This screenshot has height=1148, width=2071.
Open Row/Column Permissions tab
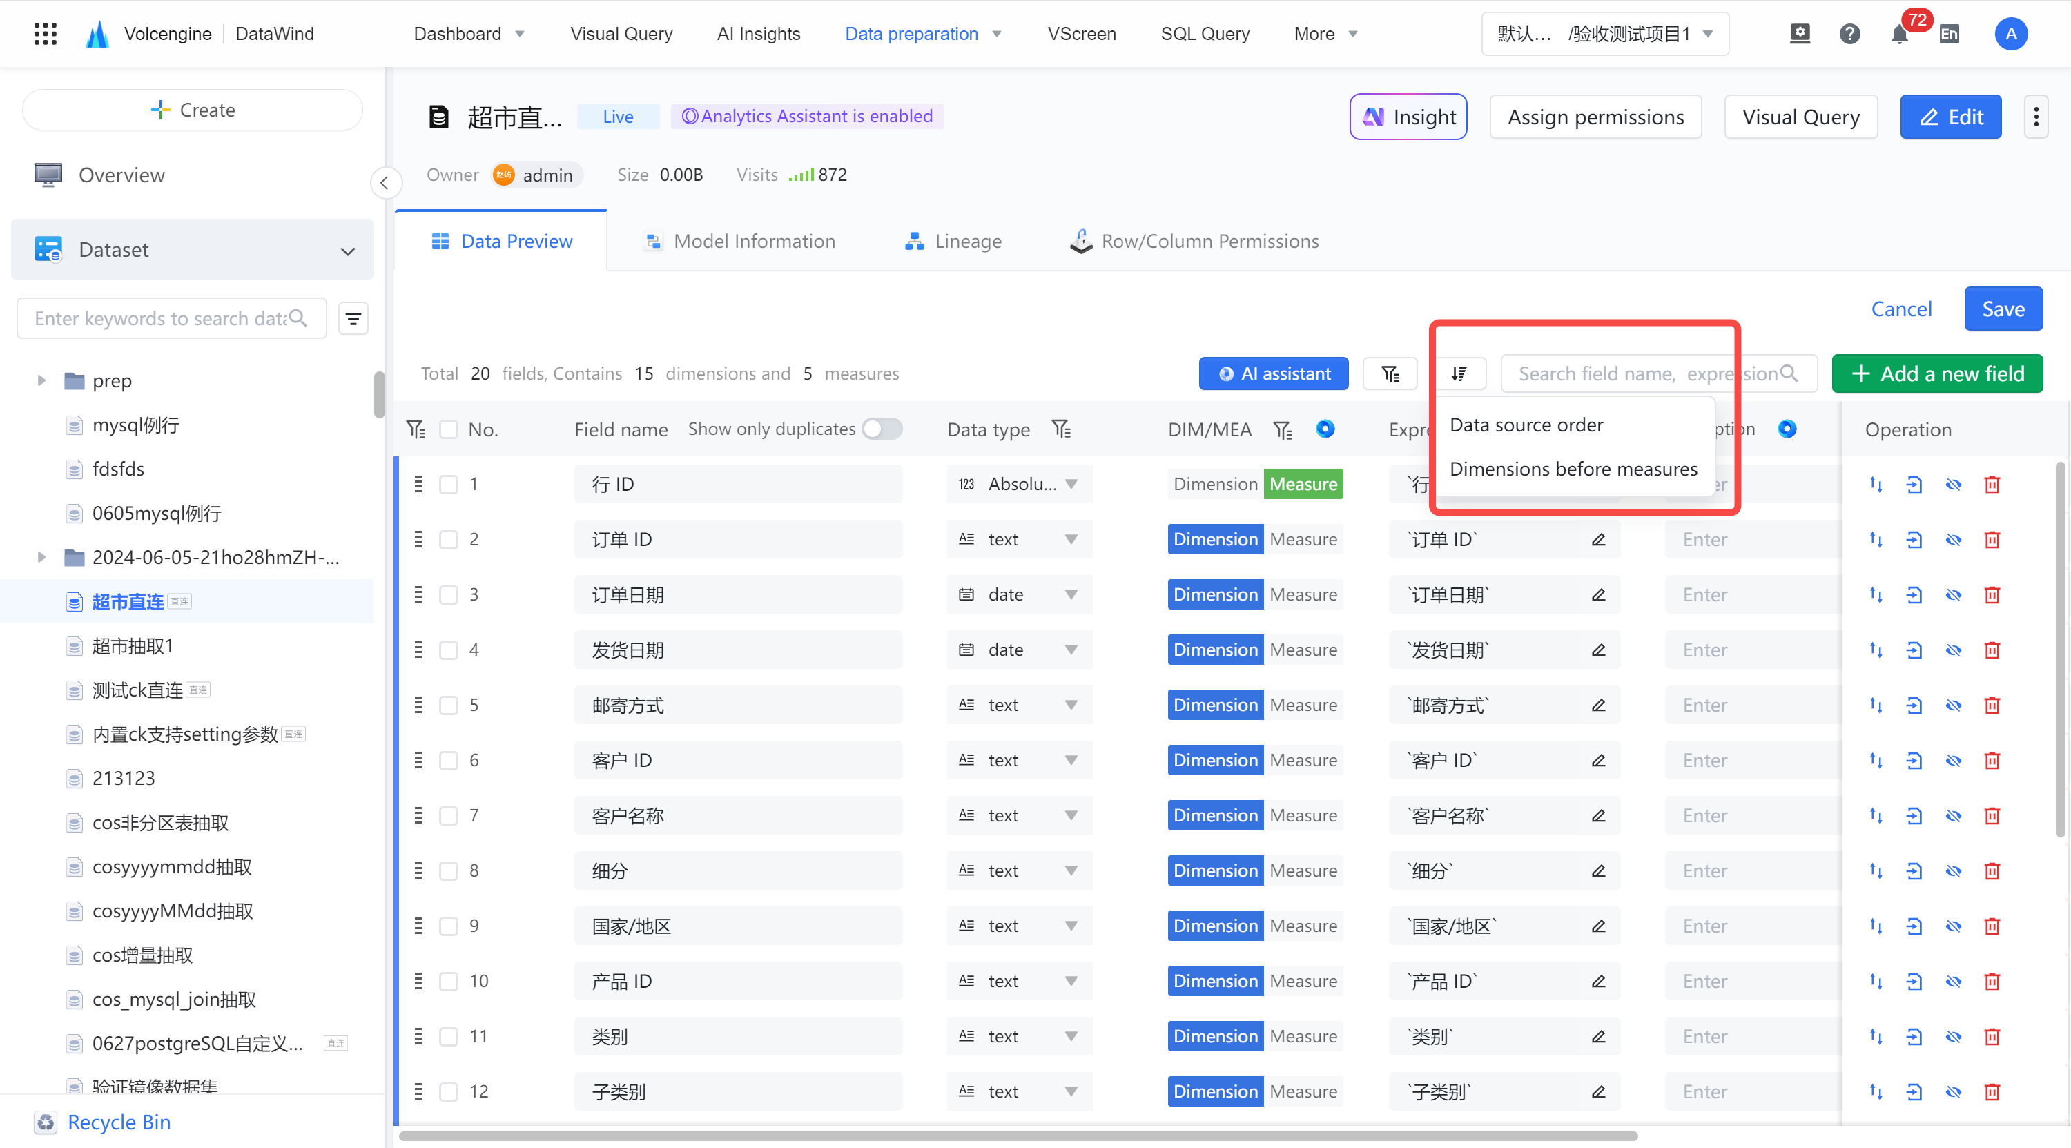tap(1195, 241)
